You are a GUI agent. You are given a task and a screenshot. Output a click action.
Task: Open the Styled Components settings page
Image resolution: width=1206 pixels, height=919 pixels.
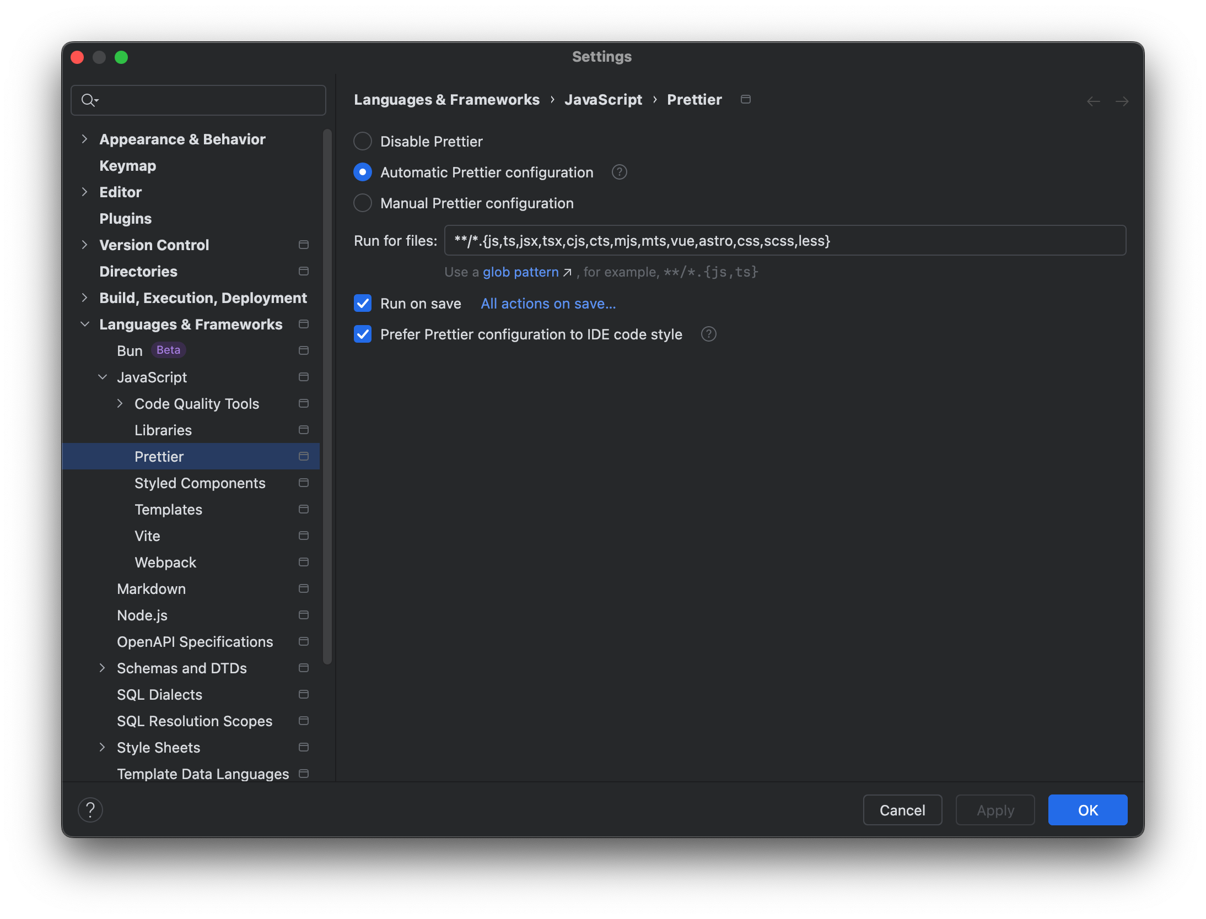200,483
